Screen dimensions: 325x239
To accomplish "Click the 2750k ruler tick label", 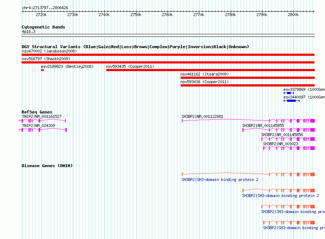I will tap(136, 15).
